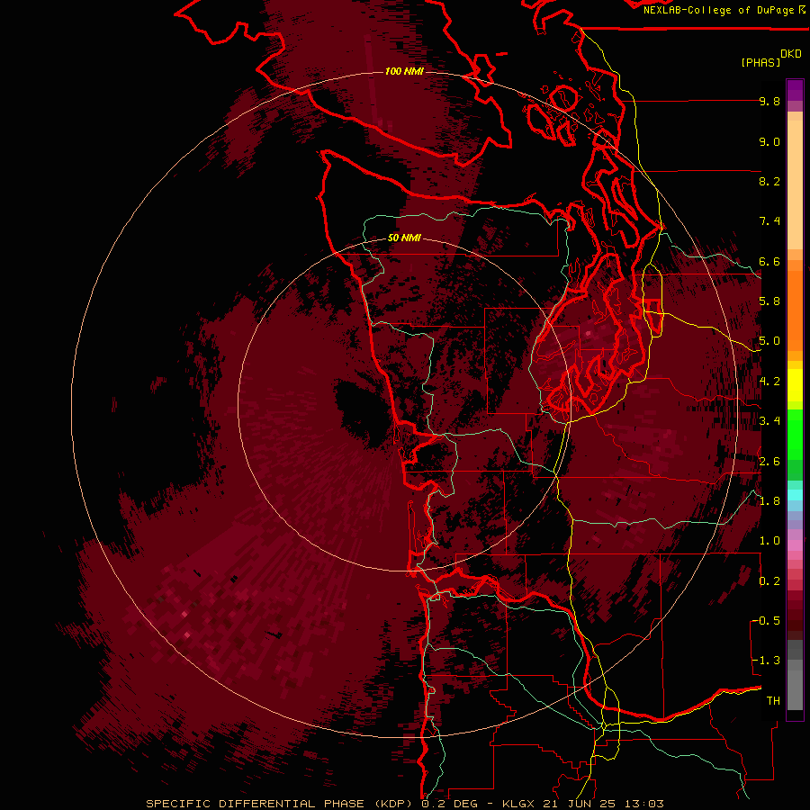Click the bright orange colorbar segment
Image resolution: width=810 pixels, height=810 pixels.
(x=795, y=310)
